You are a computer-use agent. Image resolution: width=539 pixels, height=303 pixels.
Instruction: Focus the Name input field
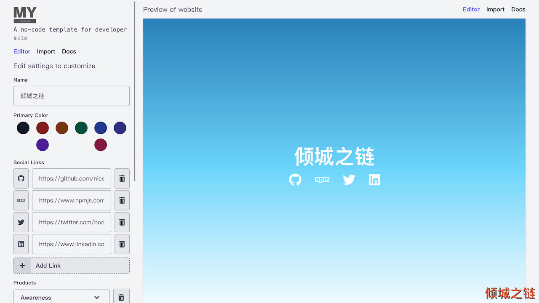[x=72, y=96]
